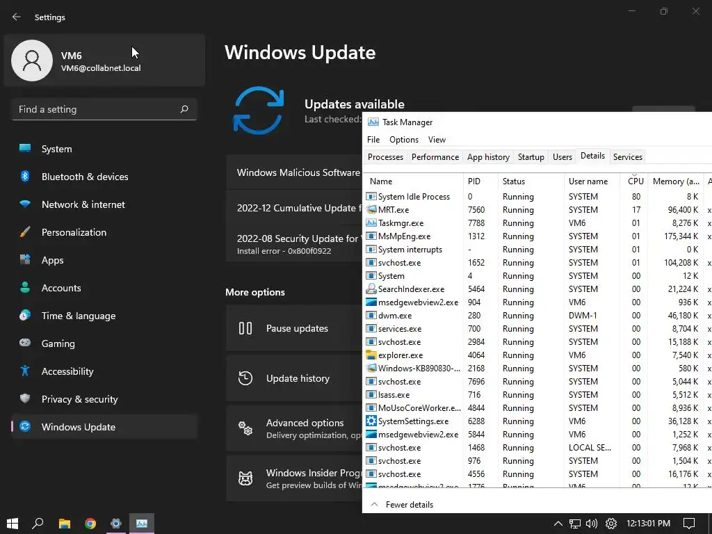Select the SearchIndexer.exe process row
Image resolution: width=712 pixels, height=534 pixels.
click(x=538, y=289)
